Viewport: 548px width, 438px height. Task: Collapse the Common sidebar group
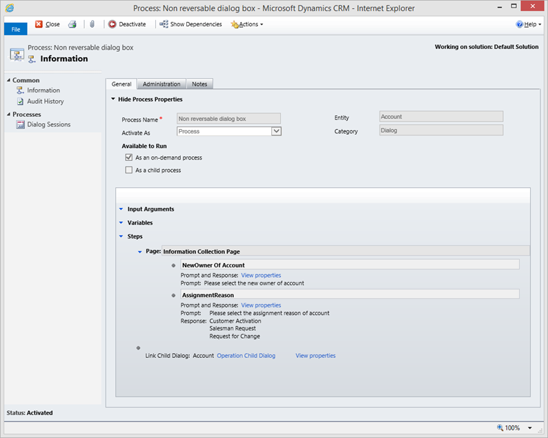click(9, 80)
